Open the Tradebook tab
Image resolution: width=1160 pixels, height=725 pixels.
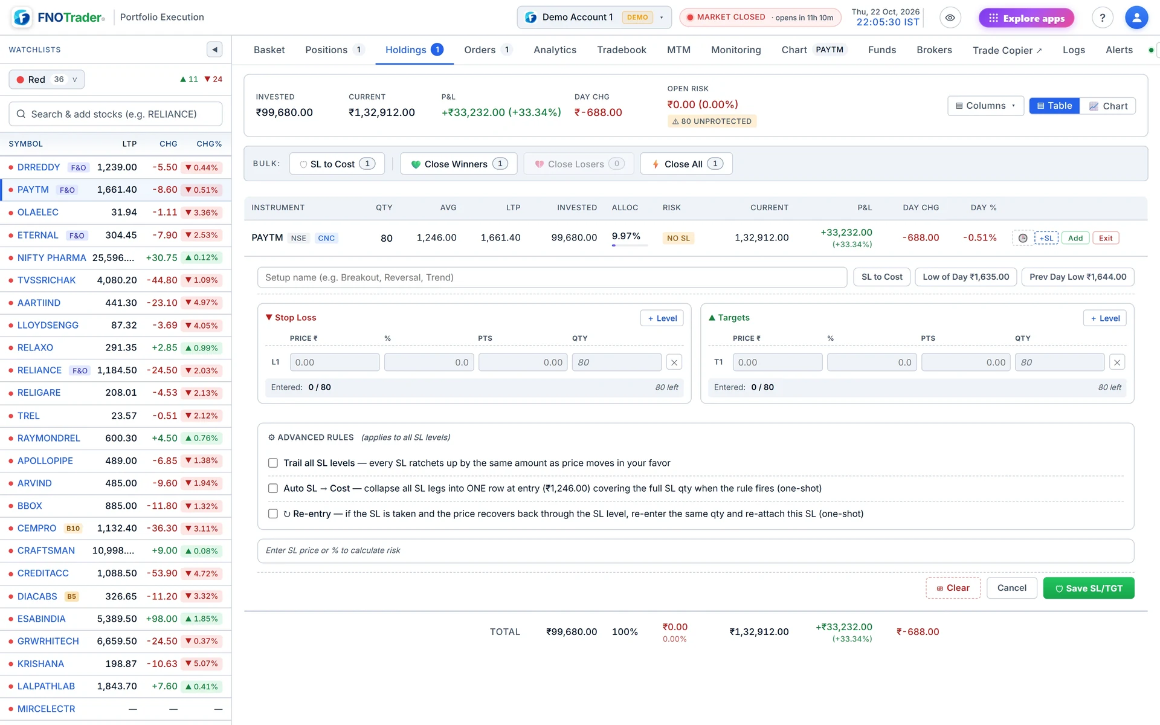coord(622,50)
